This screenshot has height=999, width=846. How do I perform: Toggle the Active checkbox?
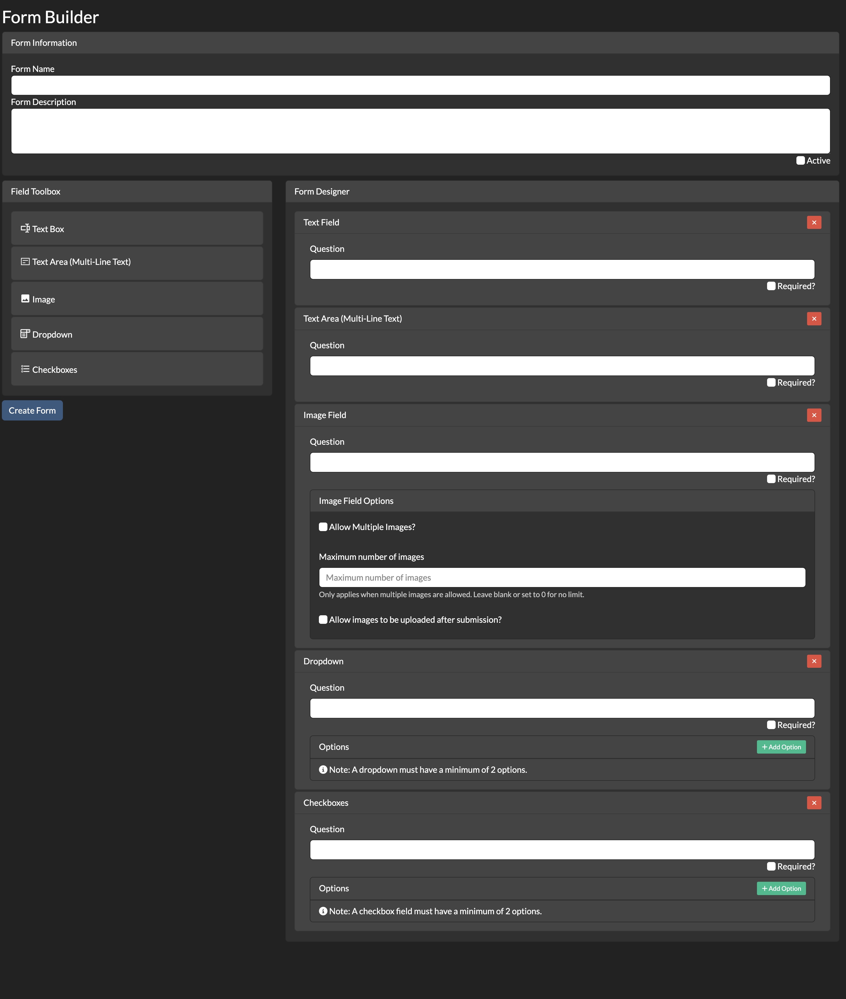pyautogui.click(x=800, y=161)
